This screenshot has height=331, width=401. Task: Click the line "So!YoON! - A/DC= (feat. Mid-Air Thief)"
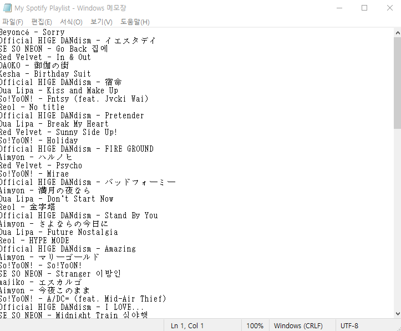pos(83,299)
